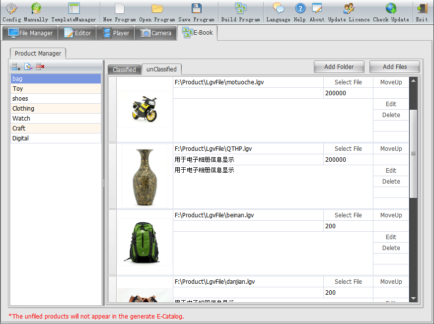Open the Classified tab
434x324 pixels.
[x=124, y=69]
